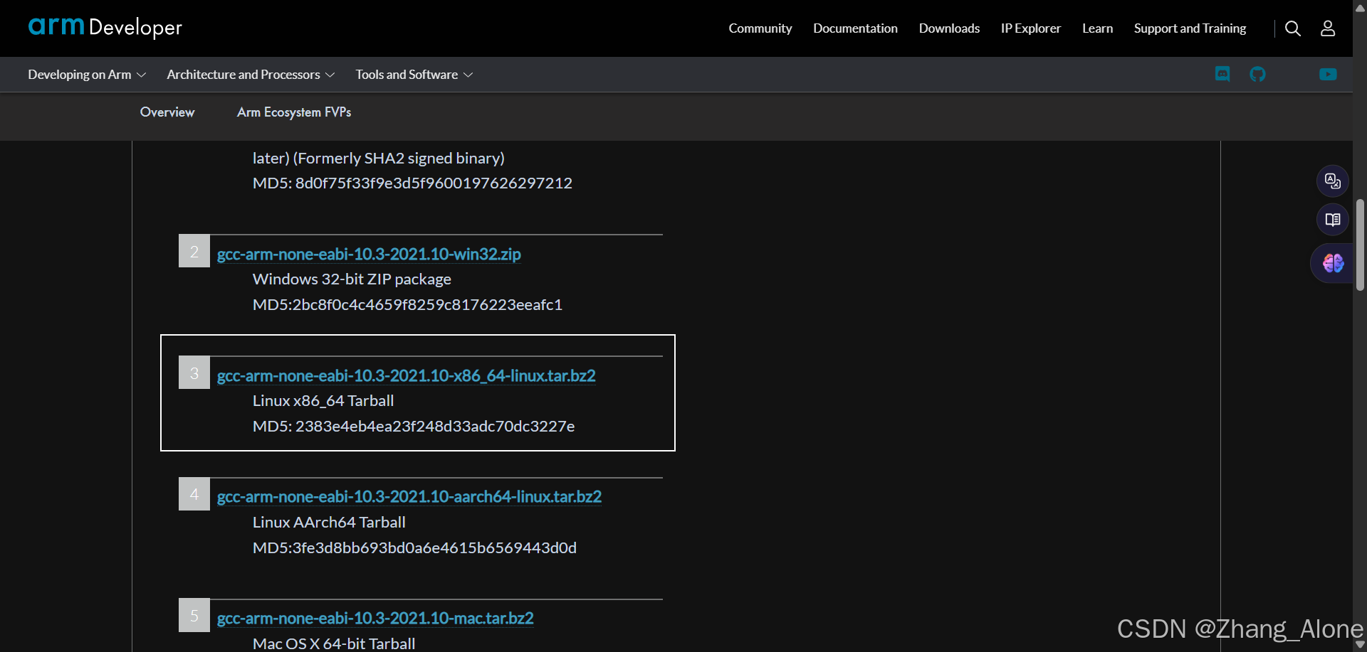Screen dimensions: 1367x652
Task: Click MD5:3fe3d8bb693bd0a6e4615b6569443d0d text
Action: pyautogui.click(x=414, y=548)
